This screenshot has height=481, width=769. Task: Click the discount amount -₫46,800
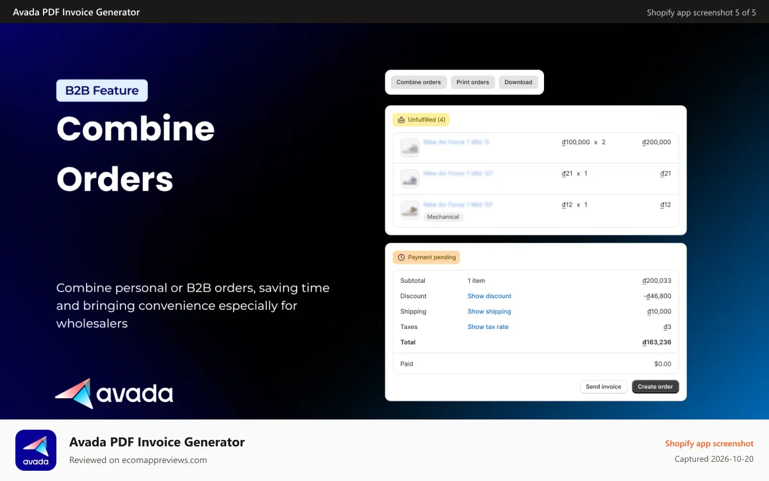[657, 296]
